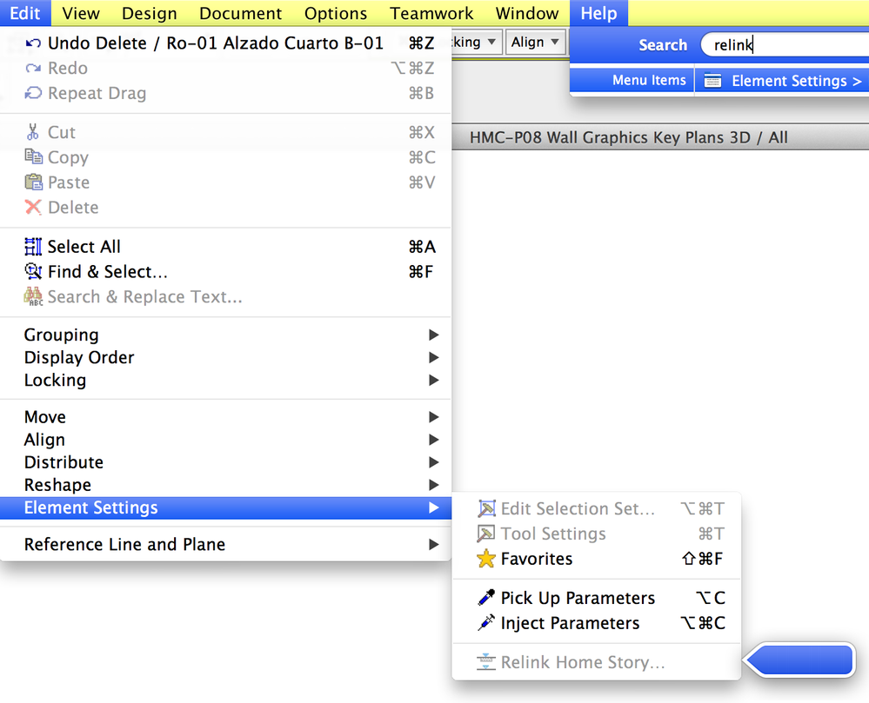Open the Align dropdown in toolbar

coord(535,42)
